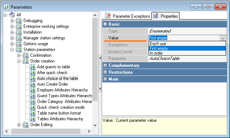Image resolution: width=230 pixels, height=138 pixels.
Task: Click the tree's horizontal scrollbar right arrow
Action: pyautogui.click(x=89, y=131)
